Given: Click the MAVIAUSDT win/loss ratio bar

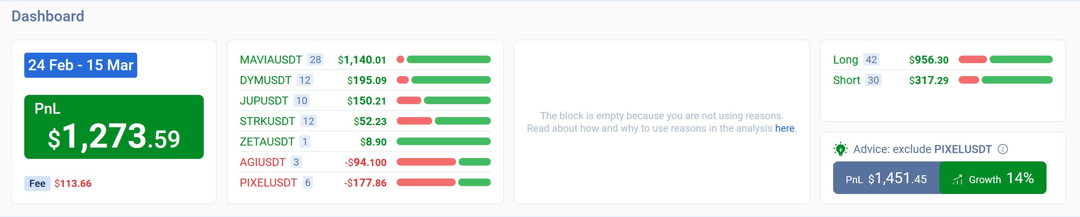Looking at the screenshot, I should (x=444, y=59).
